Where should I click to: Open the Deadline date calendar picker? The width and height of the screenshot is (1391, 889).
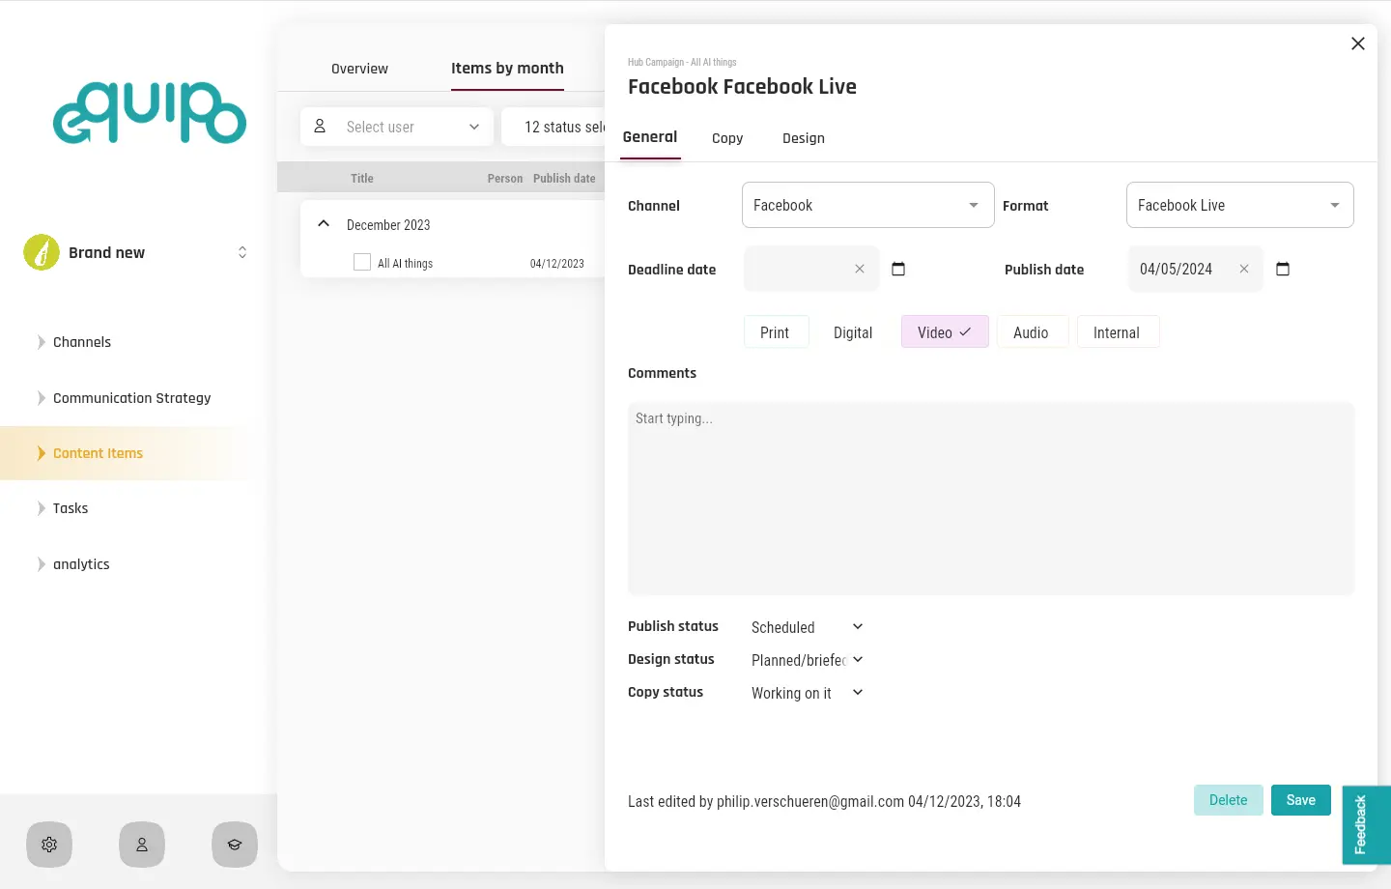pyautogui.click(x=898, y=269)
